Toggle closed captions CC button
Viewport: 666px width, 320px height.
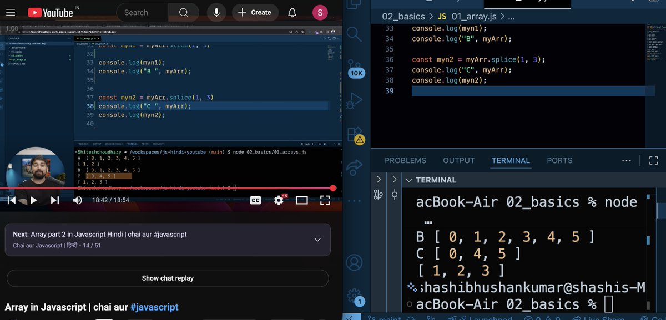tap(255, 200)
